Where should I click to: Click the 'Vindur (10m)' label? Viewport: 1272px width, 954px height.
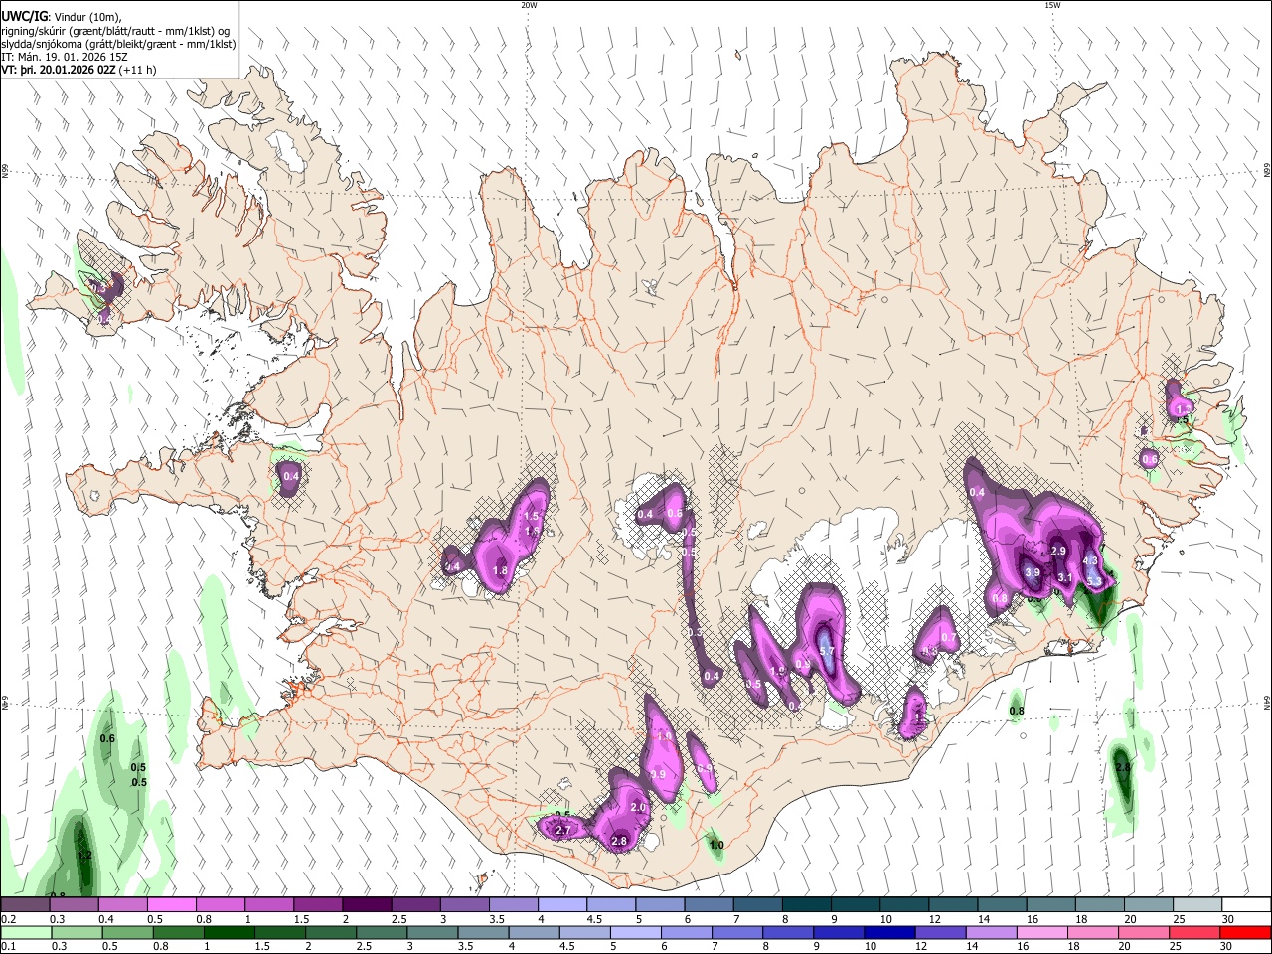87,16
